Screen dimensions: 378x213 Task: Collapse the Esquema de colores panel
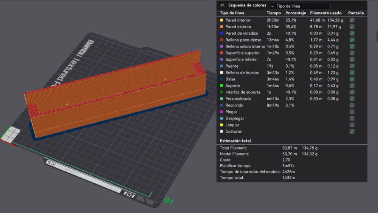(x=222, y=5)
